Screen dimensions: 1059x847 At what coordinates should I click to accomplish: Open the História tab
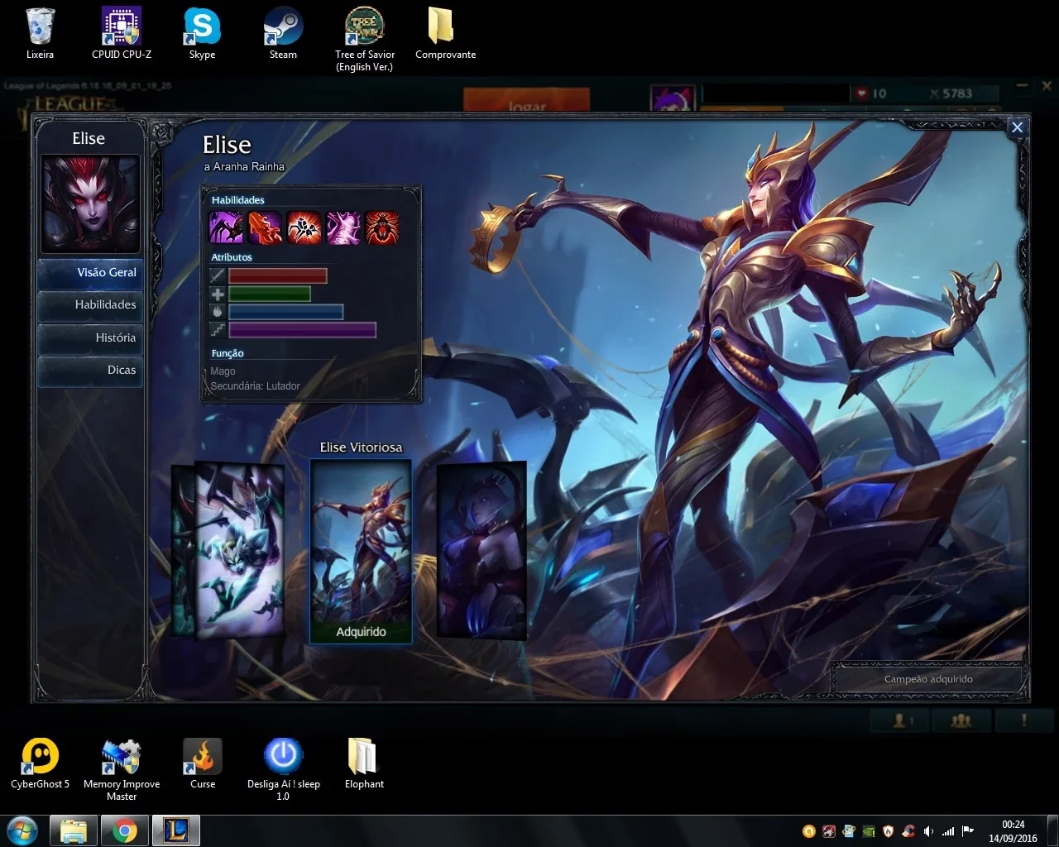[91, 337]
